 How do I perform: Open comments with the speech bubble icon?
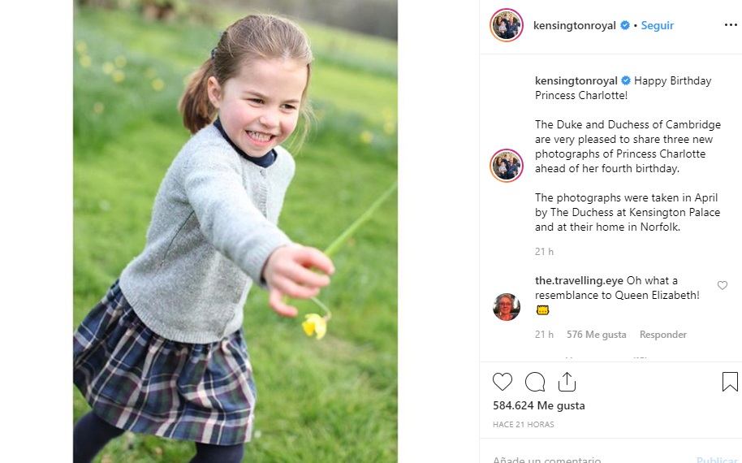(535, 382)
